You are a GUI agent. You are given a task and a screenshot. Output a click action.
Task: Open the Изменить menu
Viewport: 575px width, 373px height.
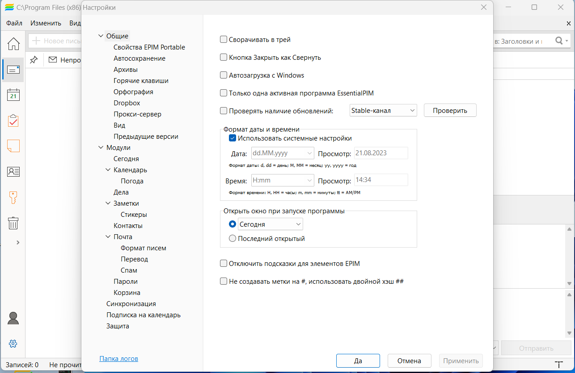46,23
